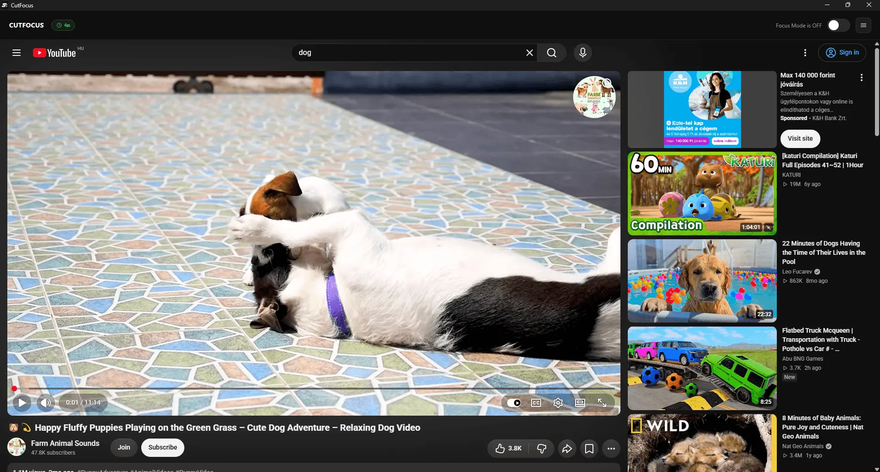Open the YouTube guide hamburger menu
880x472 pixels.
coord(17,53)
